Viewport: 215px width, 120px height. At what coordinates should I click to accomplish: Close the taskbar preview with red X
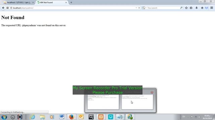click(152, 92)
